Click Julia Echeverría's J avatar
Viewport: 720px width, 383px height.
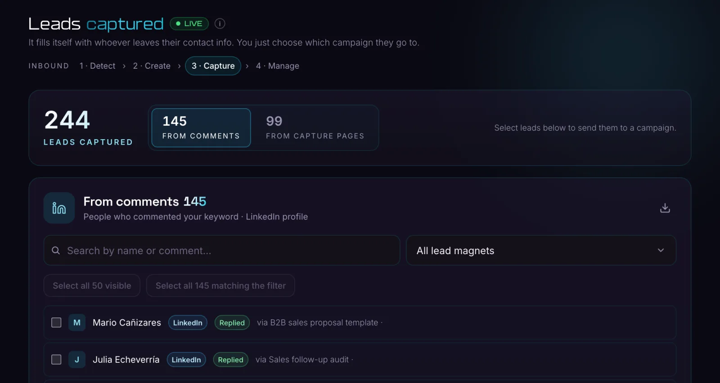pos(77,360)
